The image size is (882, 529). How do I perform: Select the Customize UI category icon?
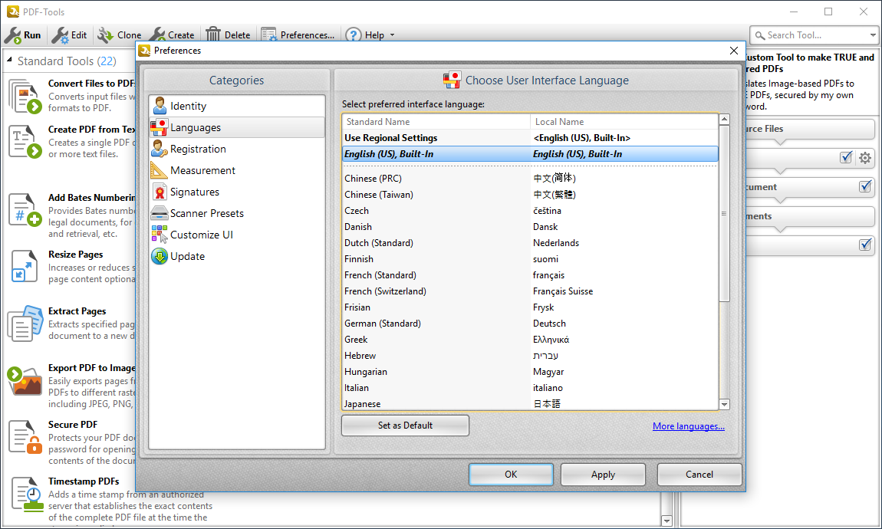(160, 235)
